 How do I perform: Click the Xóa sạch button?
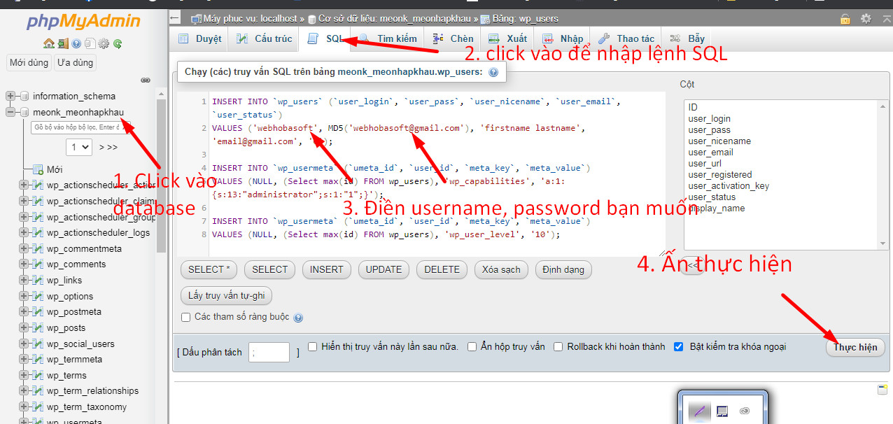tap(502, 269)
